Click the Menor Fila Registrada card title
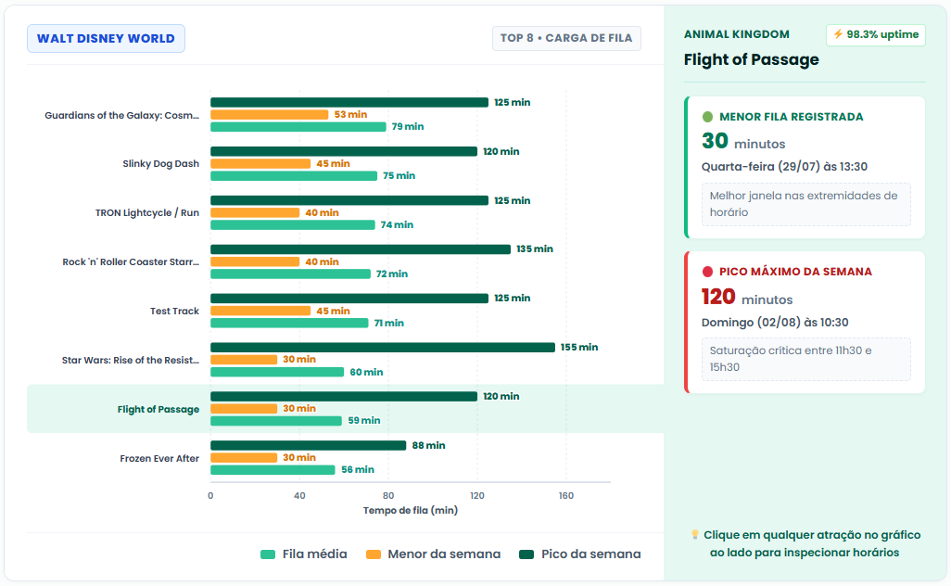The image size is (951, 586). (x=791, y=117)
